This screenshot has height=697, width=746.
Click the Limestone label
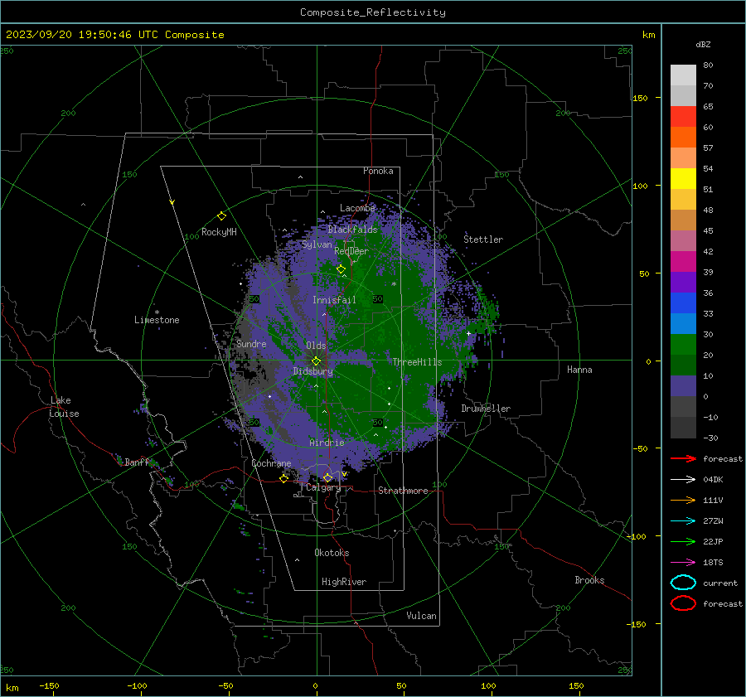coord(157,320)
